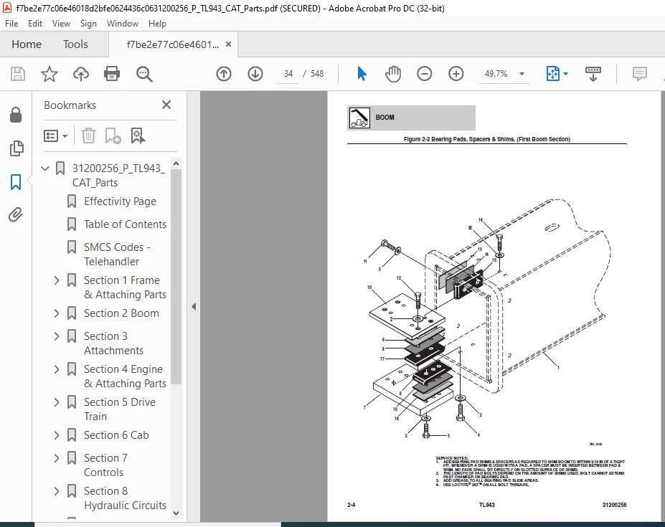Open the Help menu
The width and height of the screenshot is (665, 527).
(157, 24)
